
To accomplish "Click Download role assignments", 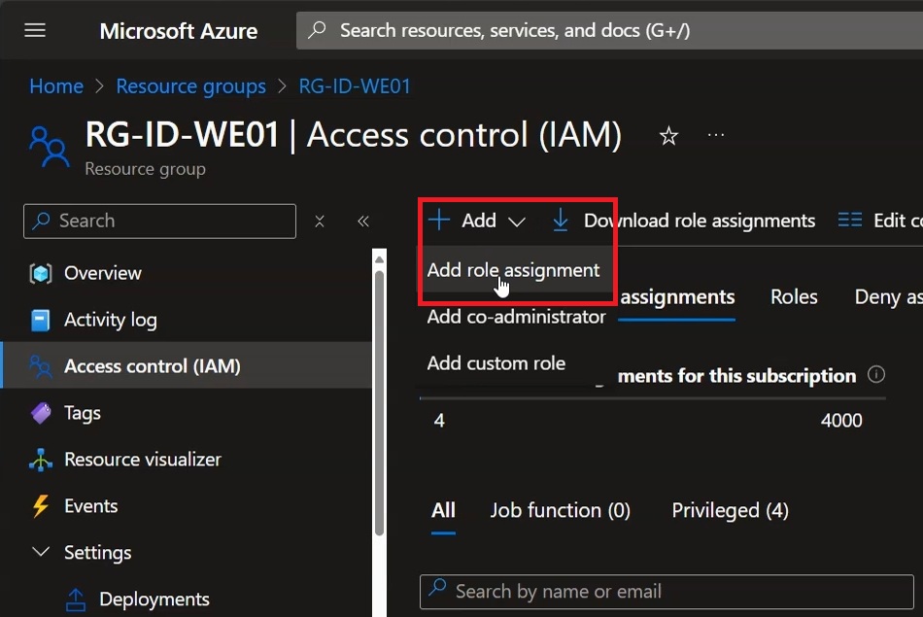I will point(683,221).
